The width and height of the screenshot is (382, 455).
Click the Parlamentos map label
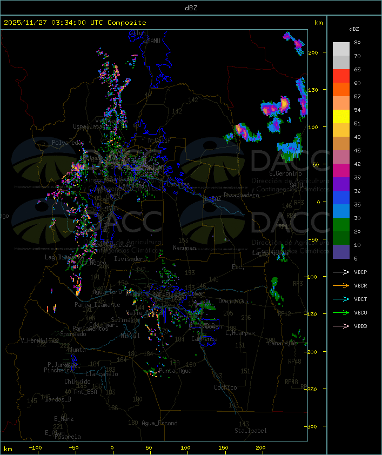90,329
